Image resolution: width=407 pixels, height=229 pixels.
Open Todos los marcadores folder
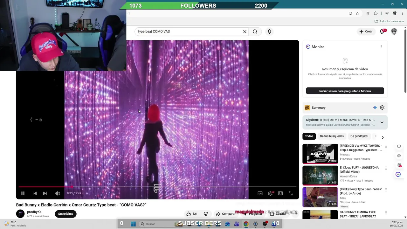tap(389, 21)
